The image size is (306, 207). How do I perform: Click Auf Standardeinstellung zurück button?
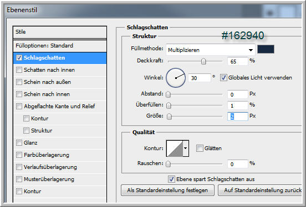point(261,190)
